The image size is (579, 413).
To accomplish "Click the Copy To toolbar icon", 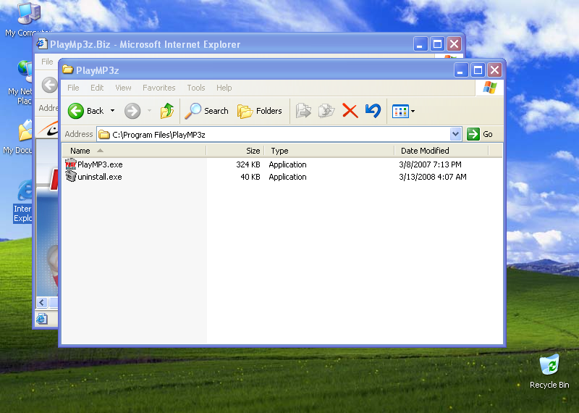I will (x=326, y=111).
